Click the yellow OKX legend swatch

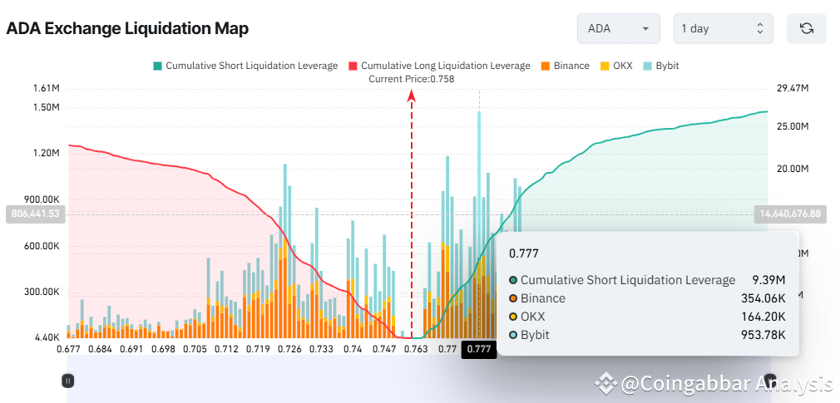click(605, 66)
